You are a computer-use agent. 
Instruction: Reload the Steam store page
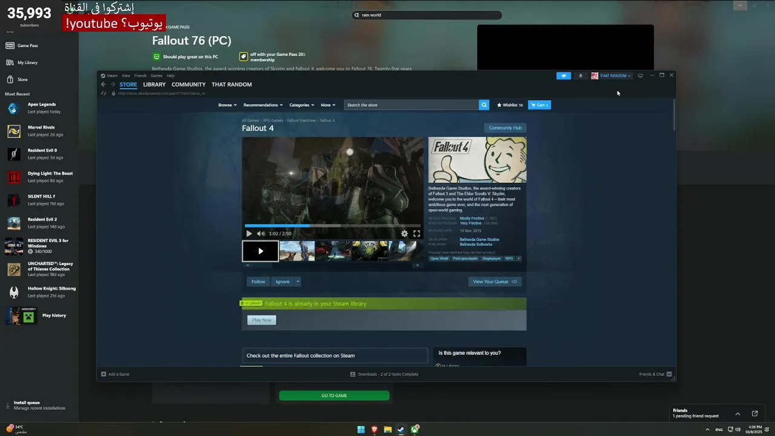click(104, 93)
